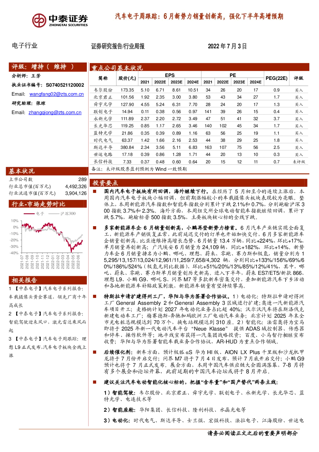Screen dimensions: 319x452
Task: Select circulating market cap 3,904,126
Action: tap(76, 193)
